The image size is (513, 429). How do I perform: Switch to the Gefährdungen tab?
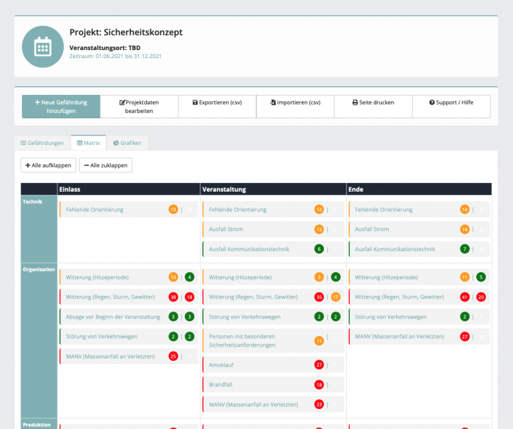[42, 143]
